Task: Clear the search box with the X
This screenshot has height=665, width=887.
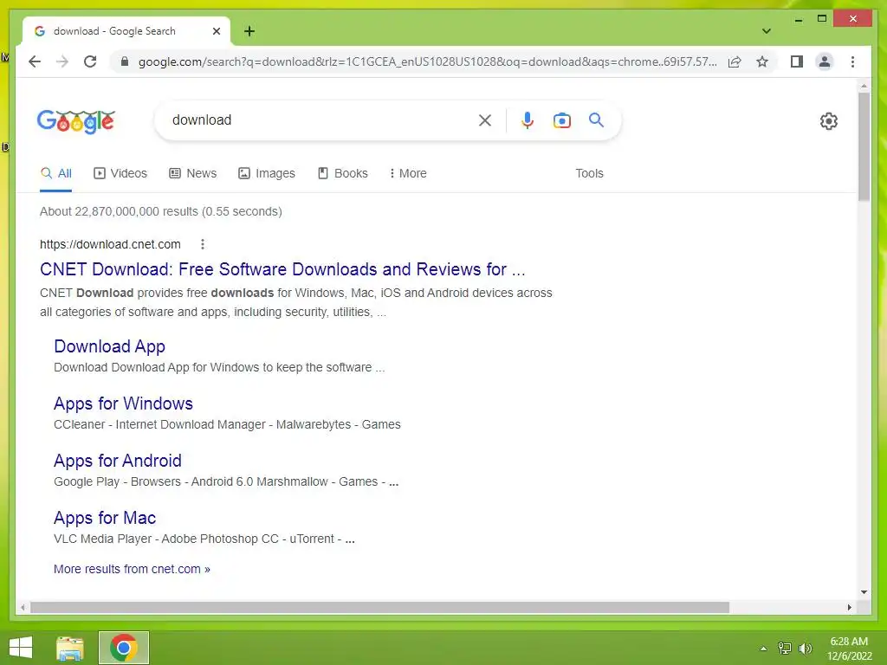Action: [485, 119]
